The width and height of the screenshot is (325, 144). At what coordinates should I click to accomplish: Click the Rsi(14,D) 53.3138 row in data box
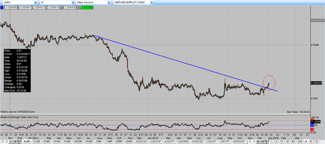coord(17,91)
